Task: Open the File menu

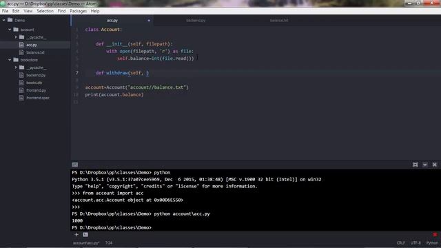Action: 5,11
